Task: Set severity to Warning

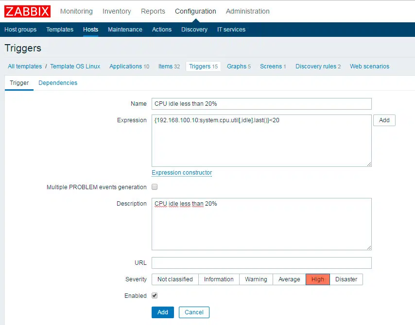Action: point(256,279)
